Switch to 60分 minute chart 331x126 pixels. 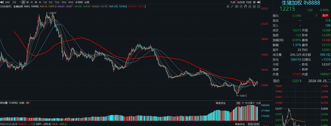(x=71, y=2)
